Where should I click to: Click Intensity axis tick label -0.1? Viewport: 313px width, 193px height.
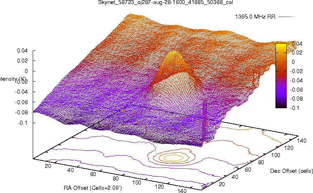(23, 123)
